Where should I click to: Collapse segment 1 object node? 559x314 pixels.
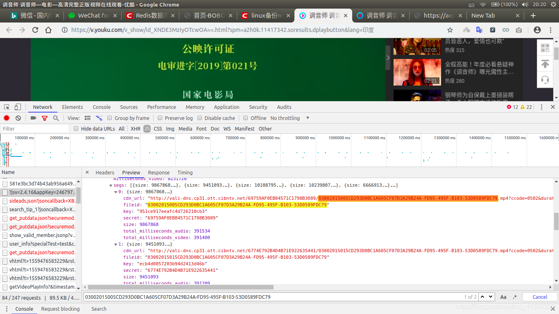coord(115,244)
